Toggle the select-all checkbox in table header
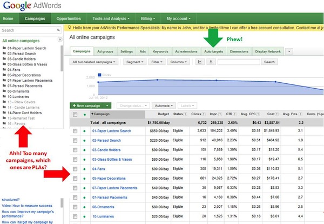 point(75,115)
